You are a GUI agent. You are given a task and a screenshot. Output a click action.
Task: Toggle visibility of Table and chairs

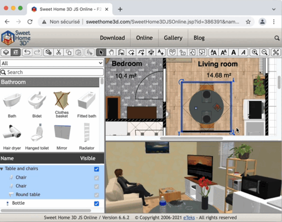pyautogui.click(x=96, y=169)
